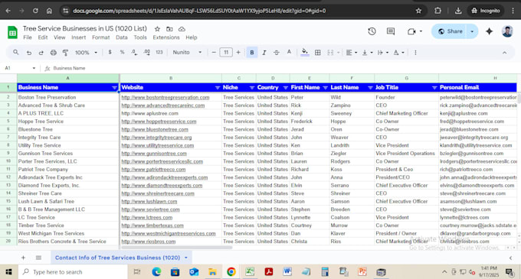Screen dimensions: 521x279
Task: Star the spreadsheet document
Action: (157, 29)
